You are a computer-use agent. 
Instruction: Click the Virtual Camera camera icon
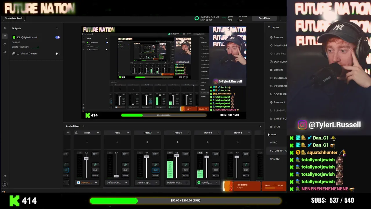pyautogui.click(x=14, y=53)
